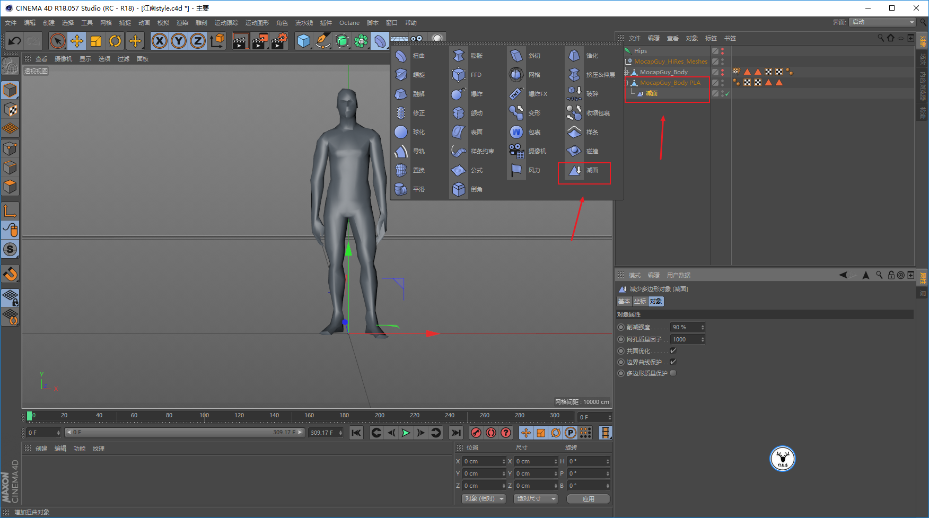Click the green Play forward button
The image size is (929, 518).
[406, 433]
